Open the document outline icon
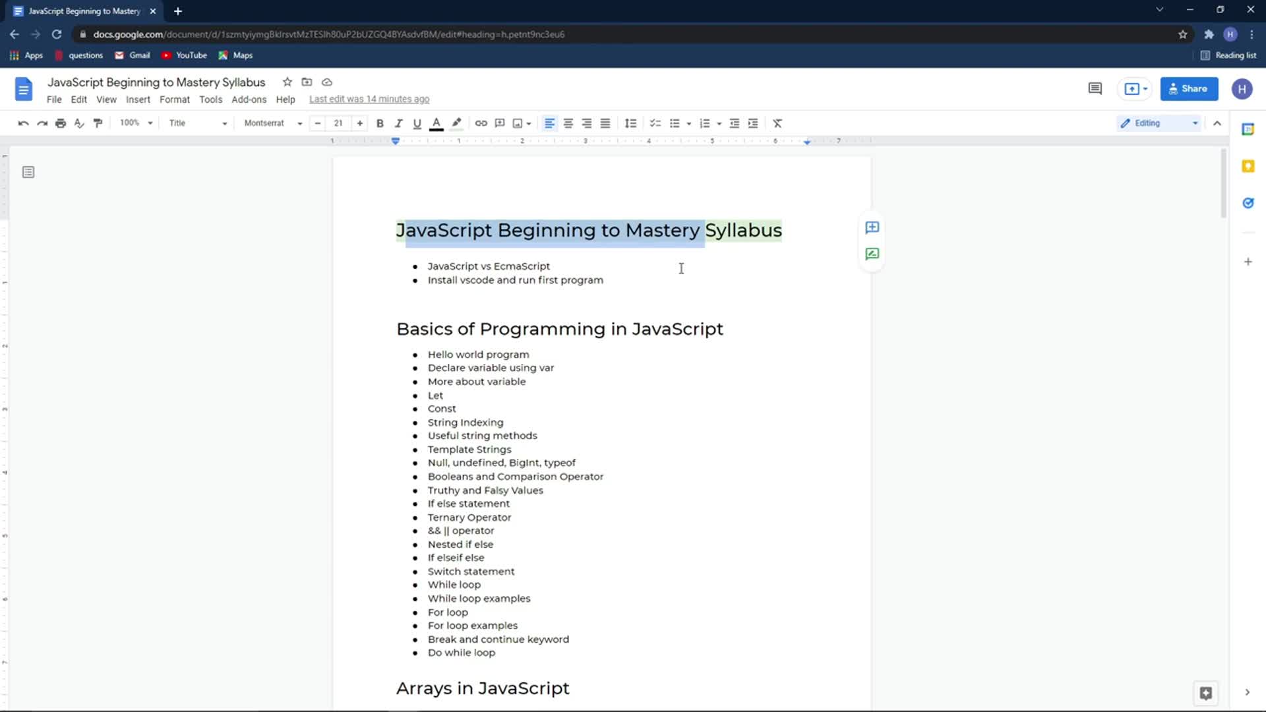 (28, 172)
